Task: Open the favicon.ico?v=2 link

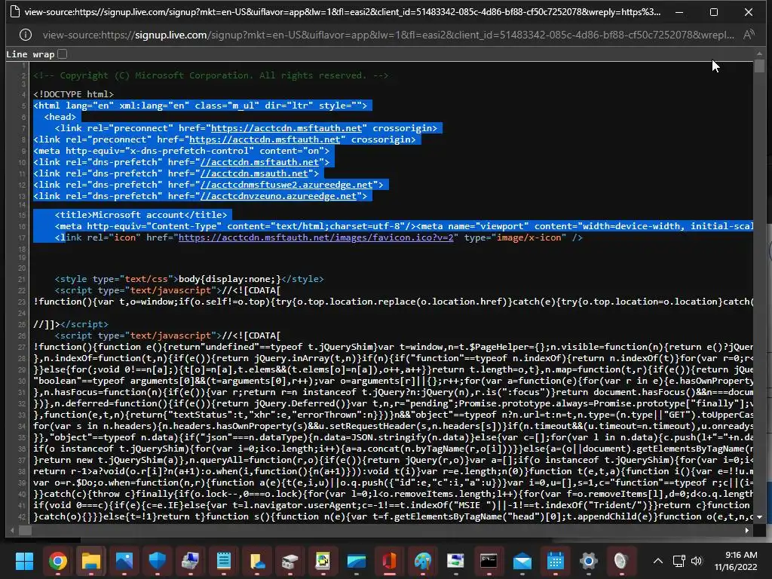Action: [x=316, y=237]
